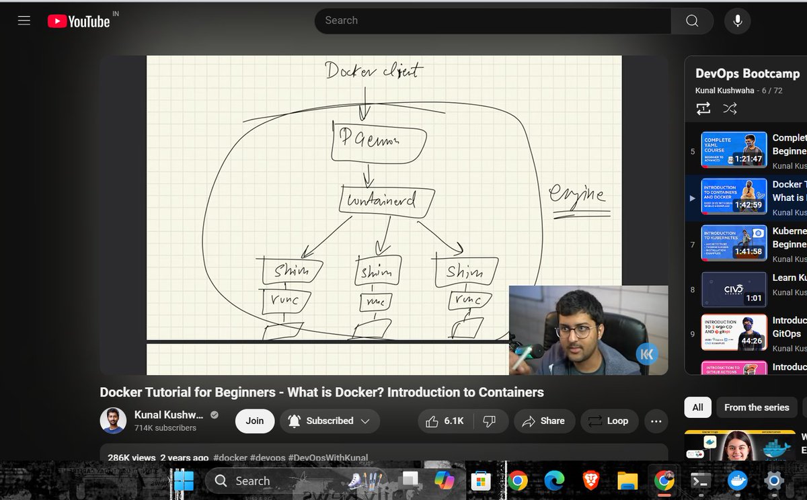Image resolution: width=807 pixels, height=500 pixels.
Task: Open the Kunal Kushwaha channel name link
Action: tap(169, 415)
